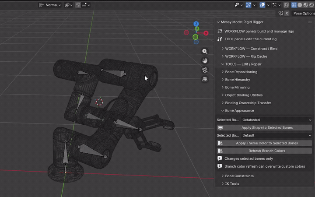Open the Pose Options popover

(x=303, y=13)
